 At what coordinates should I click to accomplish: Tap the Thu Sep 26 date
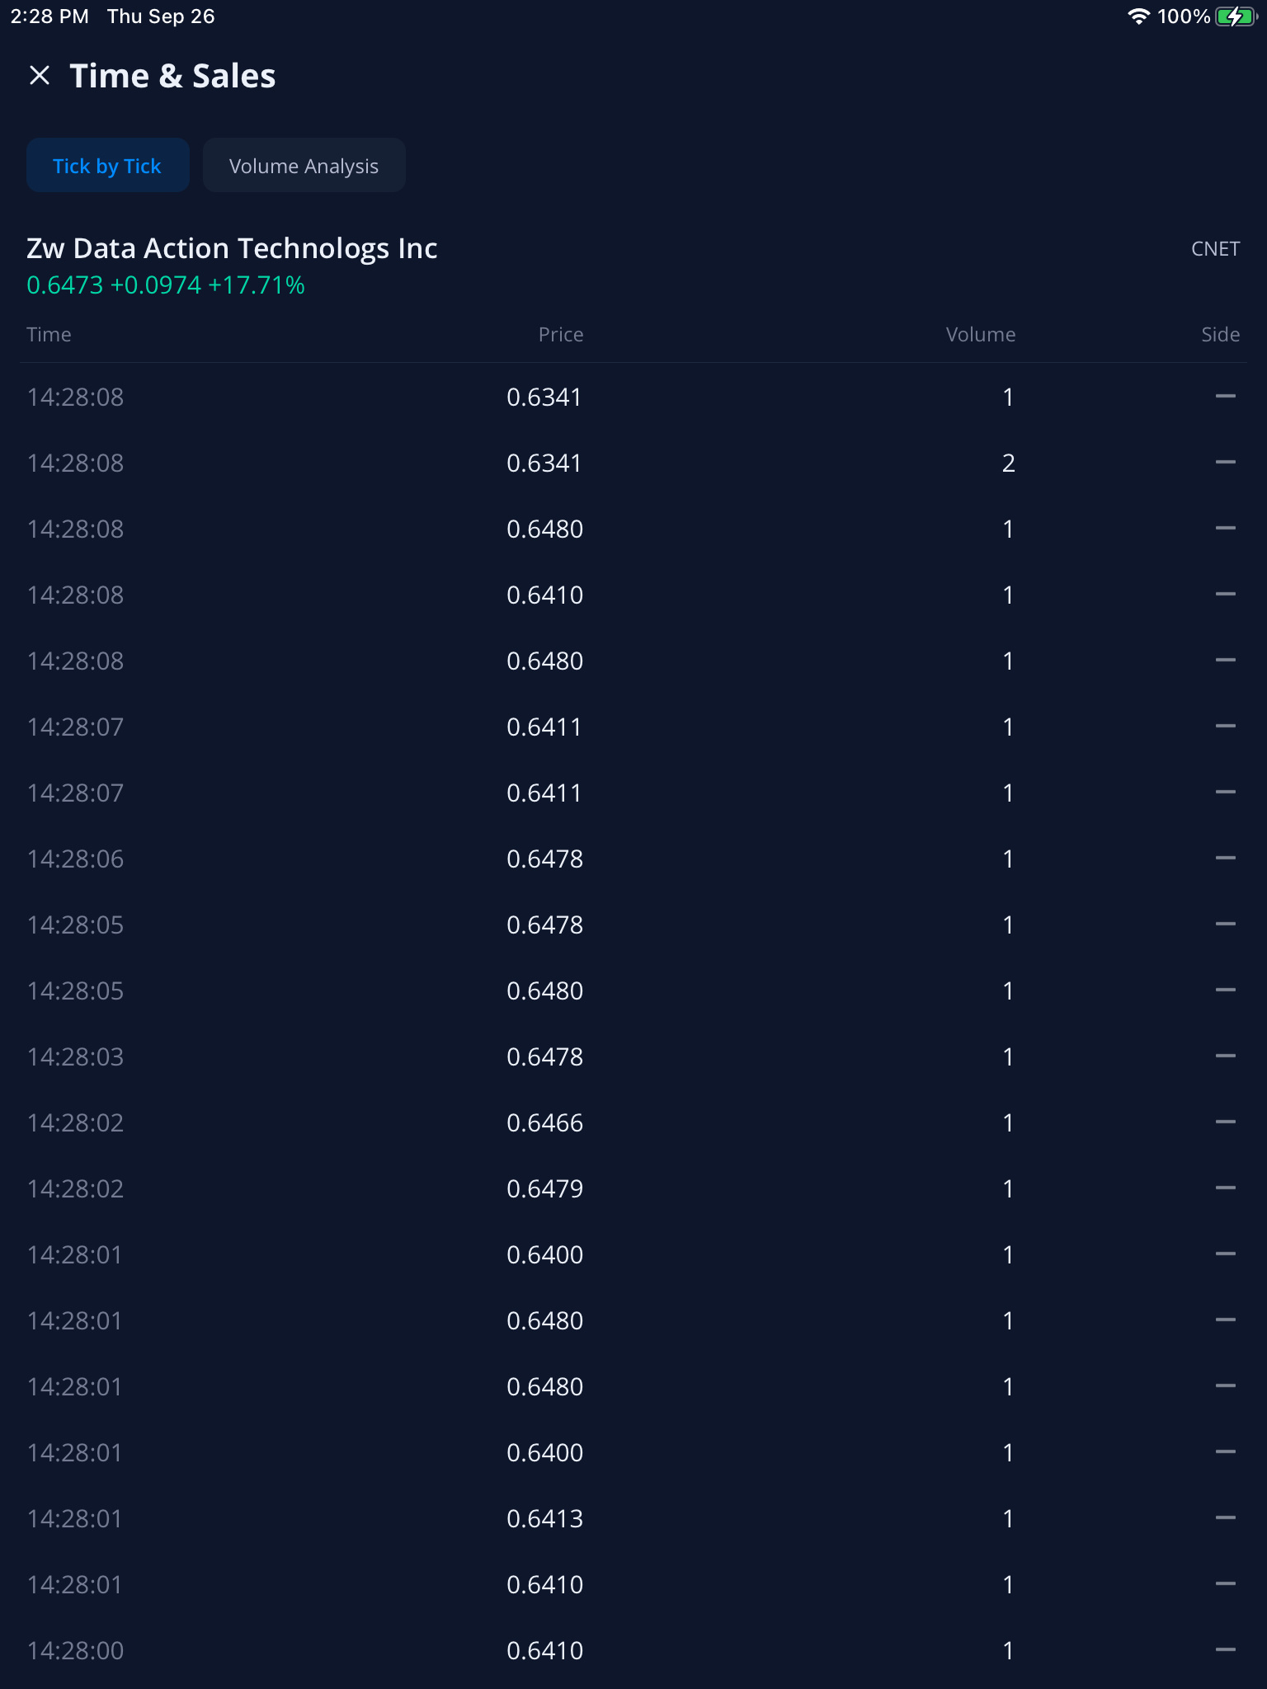tap(161, 16)
